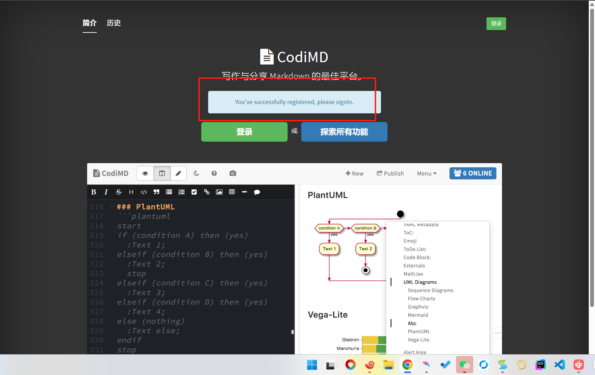Click the large green 登录 button

[244, 132]
